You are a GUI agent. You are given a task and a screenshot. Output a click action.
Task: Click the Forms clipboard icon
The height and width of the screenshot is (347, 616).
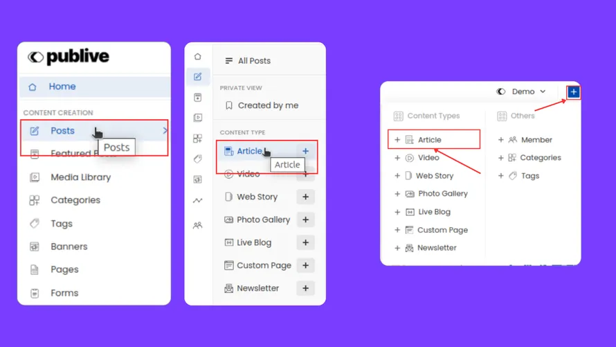click(35, 293)
